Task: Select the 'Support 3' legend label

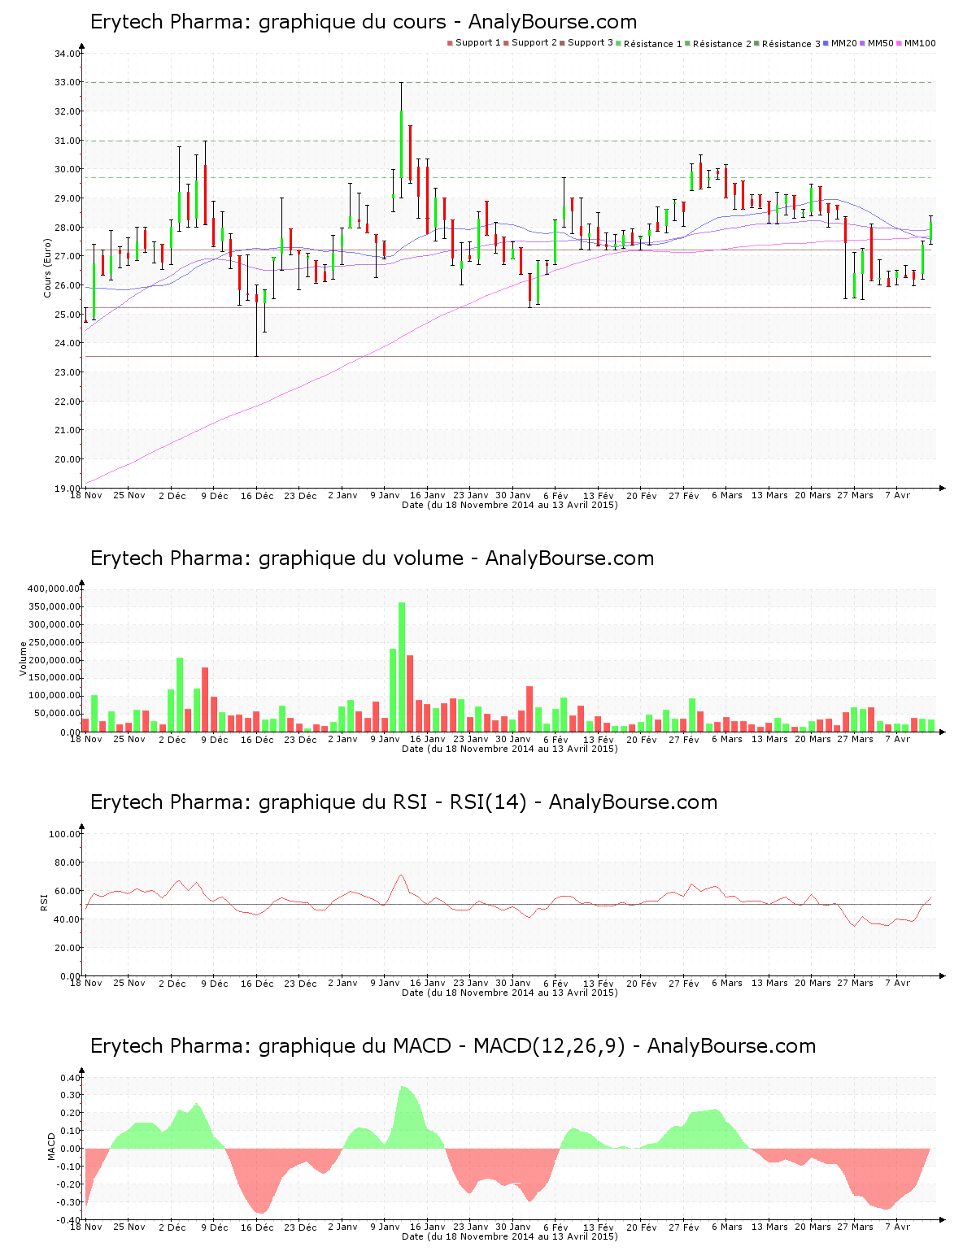Action: (590, 43)
